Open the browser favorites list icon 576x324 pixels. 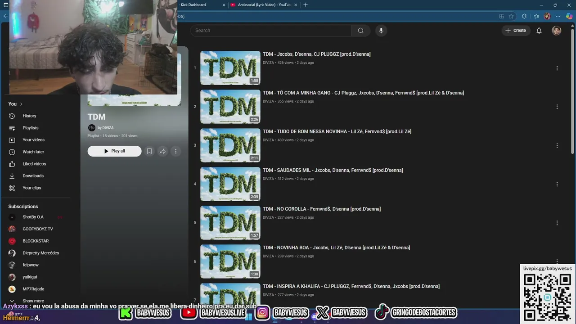tap(536, 16)
